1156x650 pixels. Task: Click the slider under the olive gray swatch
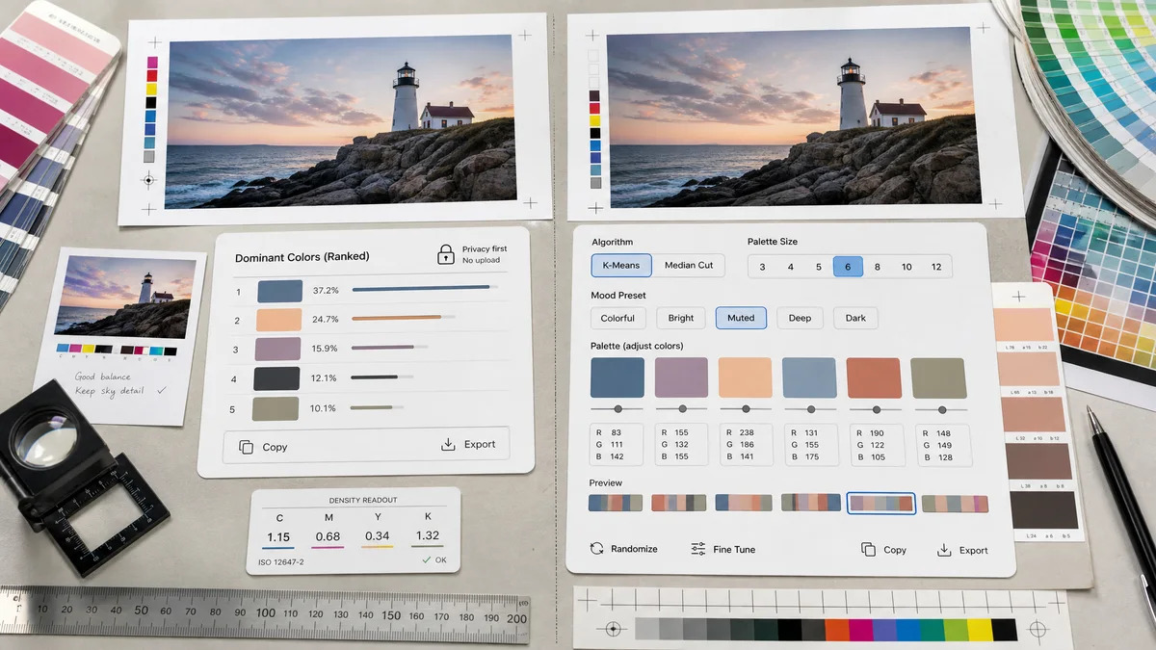[x=939, y=409]
